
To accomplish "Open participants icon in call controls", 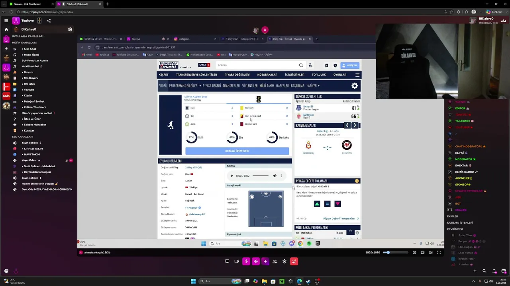I will [x=275, y=261].
